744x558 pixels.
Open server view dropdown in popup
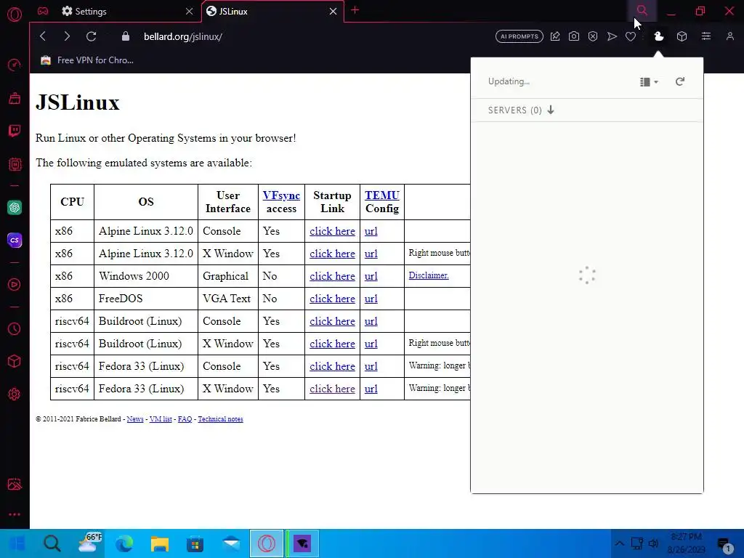click(649, 82)
